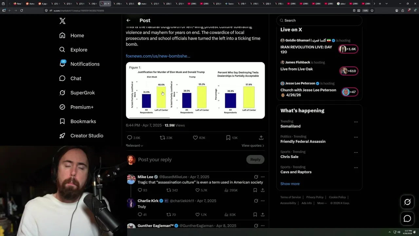Open a new browser tab with plus
Viewport: 419px width, 236px height.
tap(380, 4)
